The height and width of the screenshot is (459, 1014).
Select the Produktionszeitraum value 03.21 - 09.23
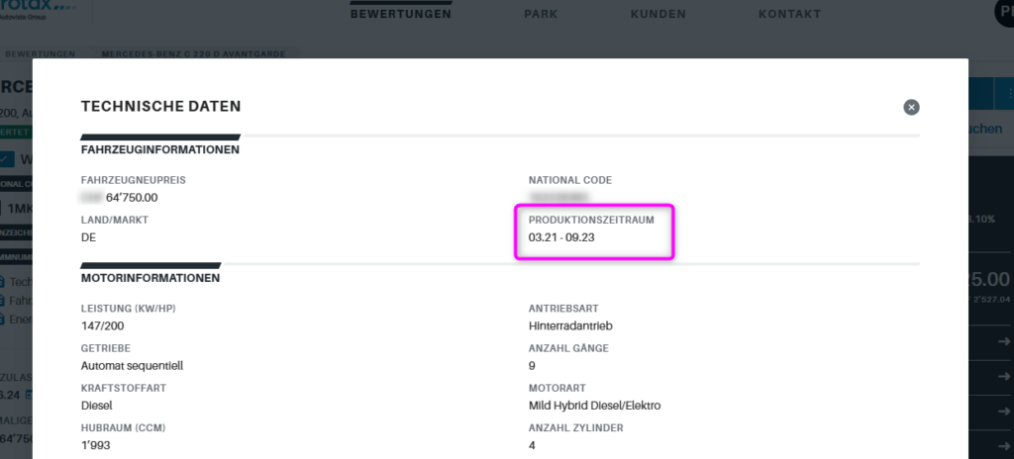tap(561, 237)
